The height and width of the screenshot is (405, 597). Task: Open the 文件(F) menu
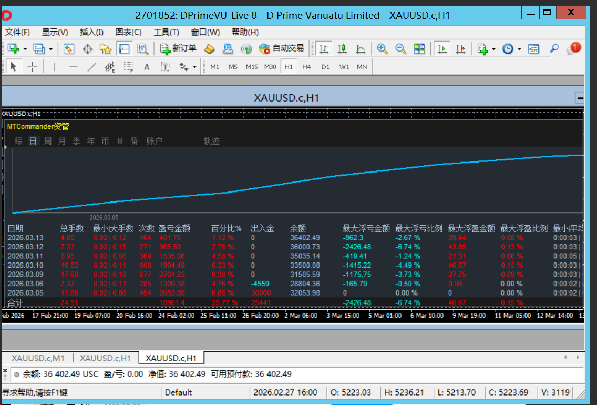point(17,33)
